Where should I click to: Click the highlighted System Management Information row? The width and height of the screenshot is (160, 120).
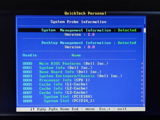[80, 30]
